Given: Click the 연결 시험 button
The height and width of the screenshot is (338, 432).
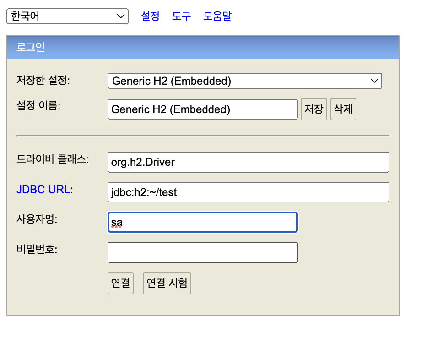Looking at the screenshot, I should pyautogui.click(x=167, y=283).
